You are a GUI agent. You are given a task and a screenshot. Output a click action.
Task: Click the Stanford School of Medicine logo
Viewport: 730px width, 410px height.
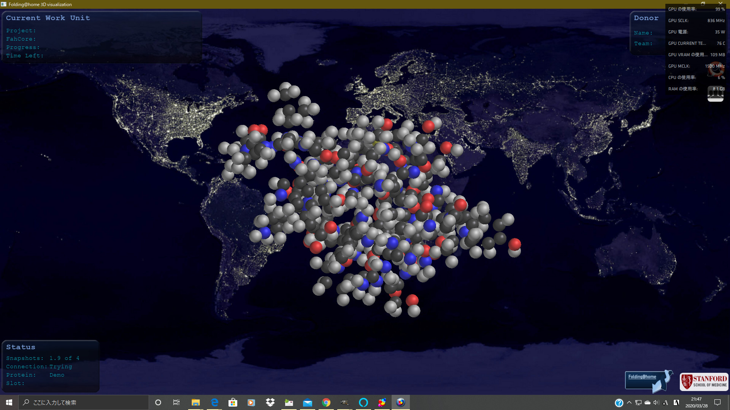(704, 382)
